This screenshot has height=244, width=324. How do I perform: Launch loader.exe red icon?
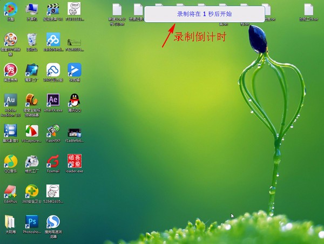click(75, 163)
